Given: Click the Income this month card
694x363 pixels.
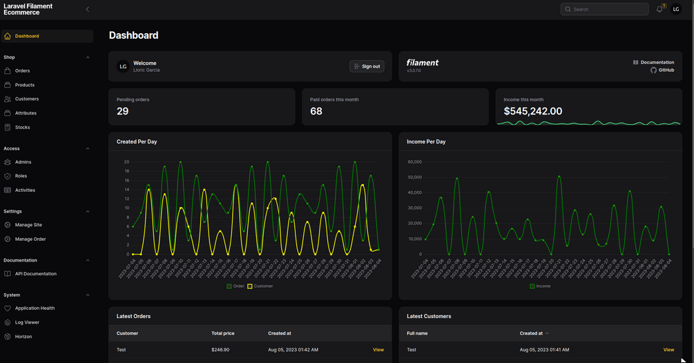Looking at the screenshot, I should point(588,107).
